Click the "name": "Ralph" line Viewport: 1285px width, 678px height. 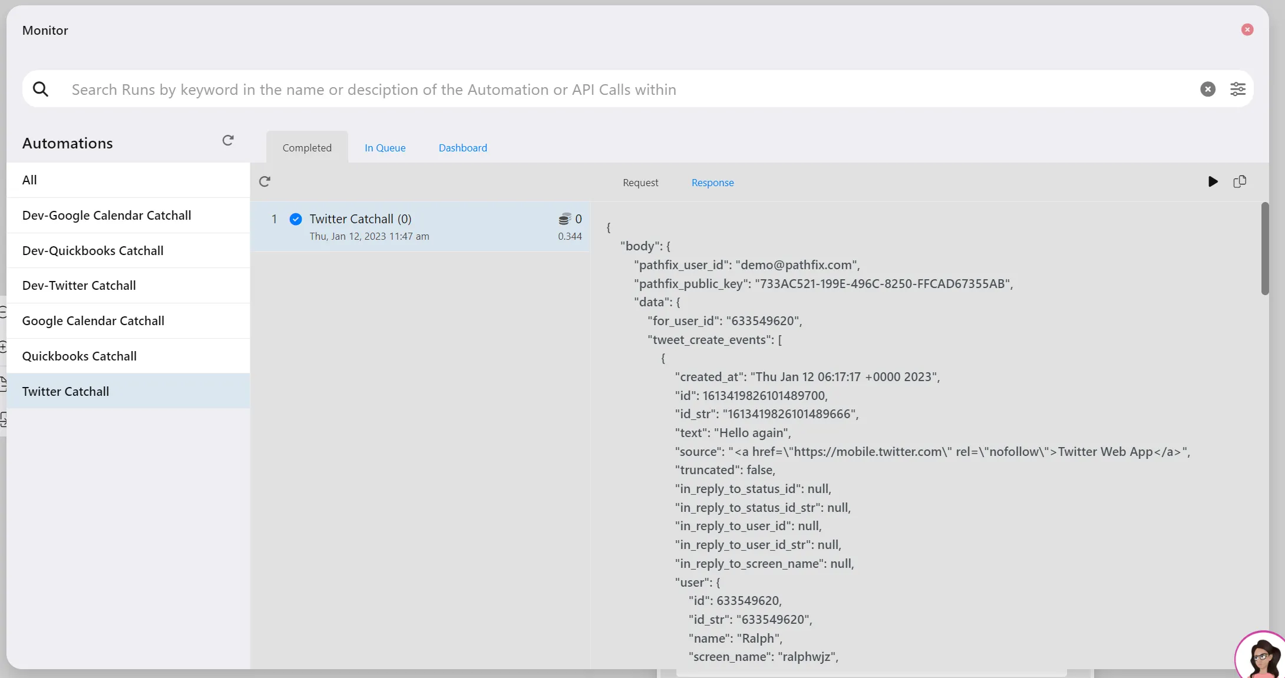pos(736,639)
